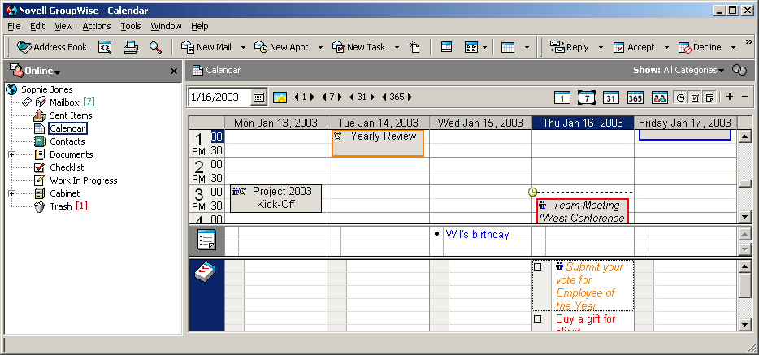Viewport: 759px width, 355px height.
Task: Create a New Mail message
Action: click(x=206, y=47)
